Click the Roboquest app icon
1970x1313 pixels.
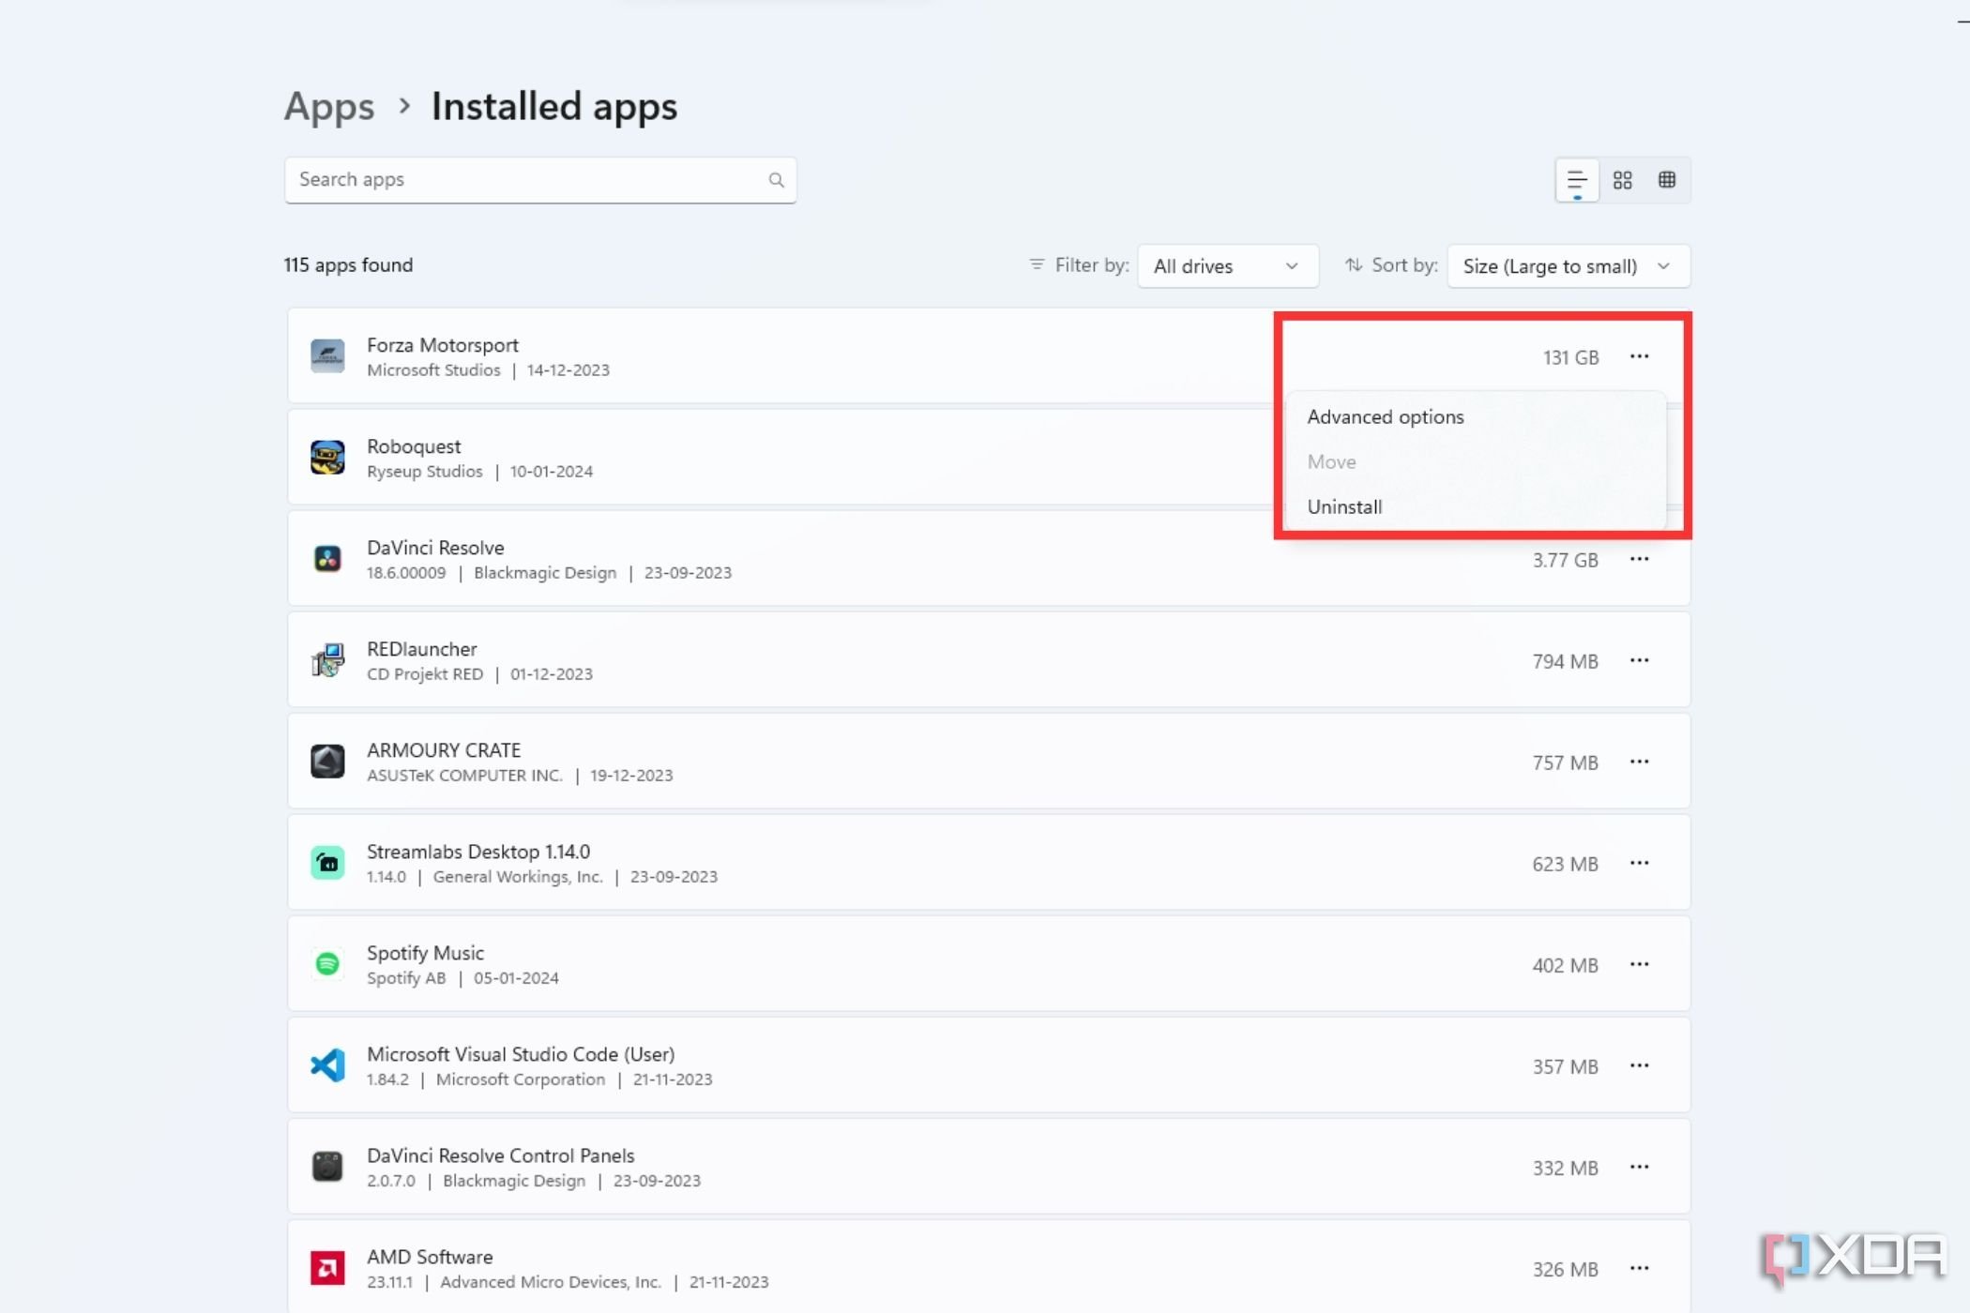[326, 456]
